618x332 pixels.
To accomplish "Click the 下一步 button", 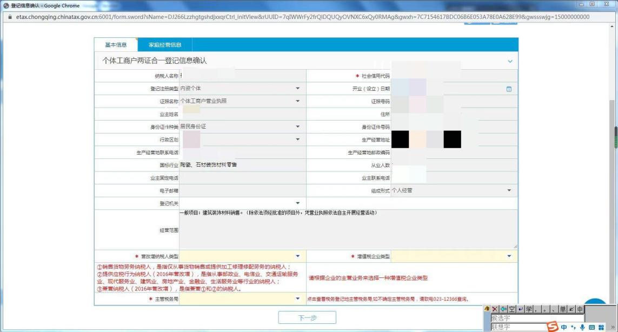I will click(307, 318).
